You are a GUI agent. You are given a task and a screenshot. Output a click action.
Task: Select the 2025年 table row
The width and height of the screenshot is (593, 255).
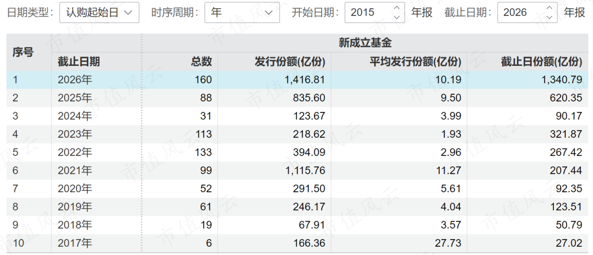pyautogui.click(x=297, y=98)
